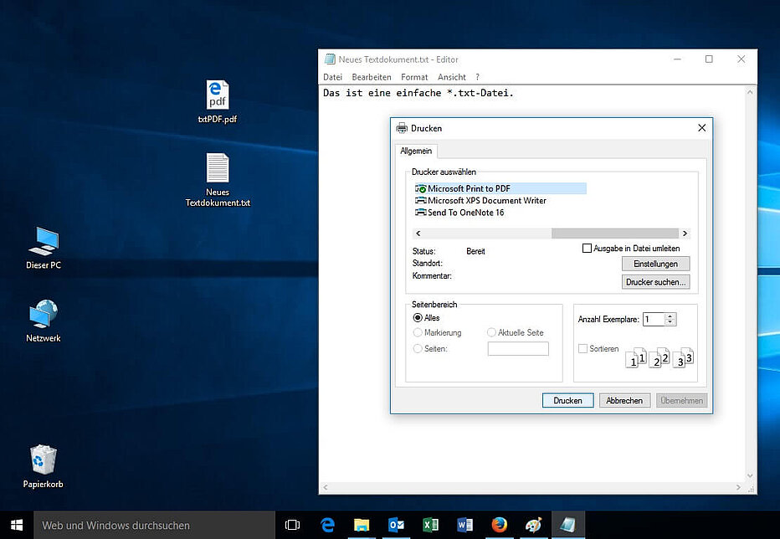This screenshot has width=780, height=539.
Task: Open Task View from the taskbar
Action: [293, 525]
